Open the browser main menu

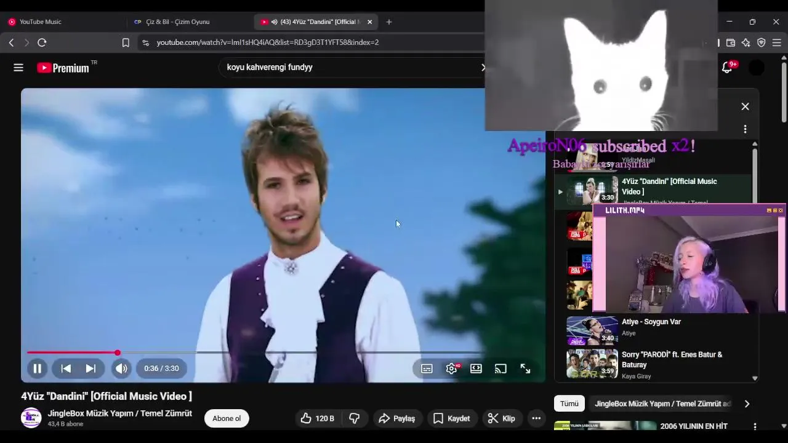click(777, 42)
